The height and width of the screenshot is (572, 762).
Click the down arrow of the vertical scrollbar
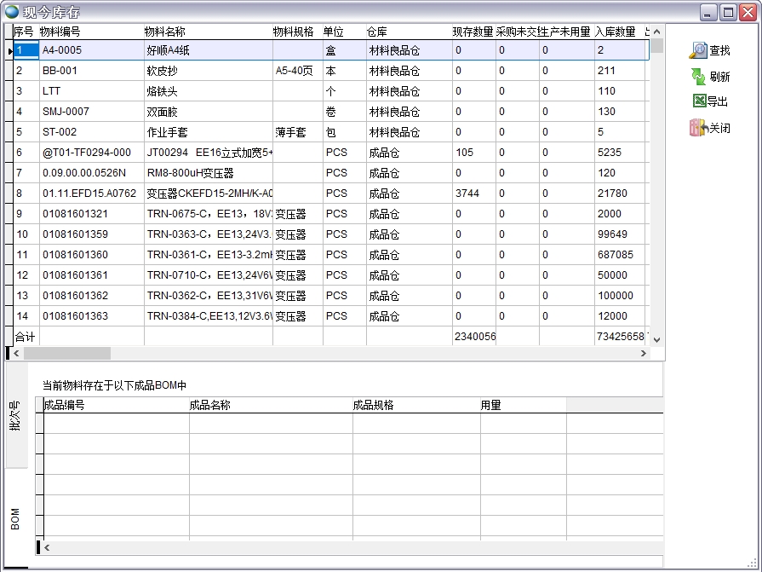656,339
